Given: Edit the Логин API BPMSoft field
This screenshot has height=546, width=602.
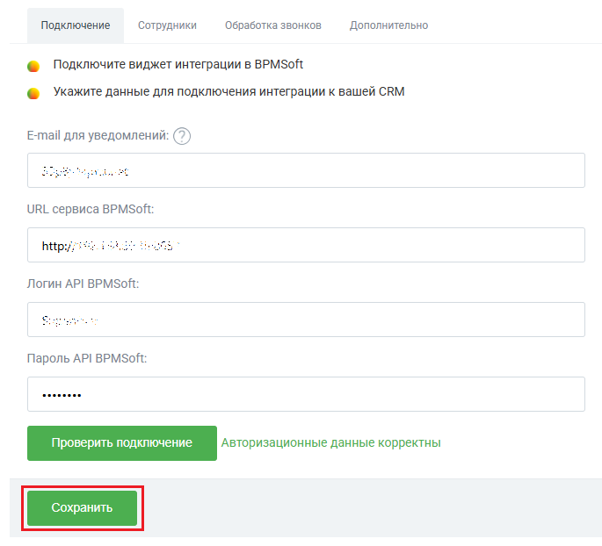Looking at the screenshot, I should [x=306, y=320].
